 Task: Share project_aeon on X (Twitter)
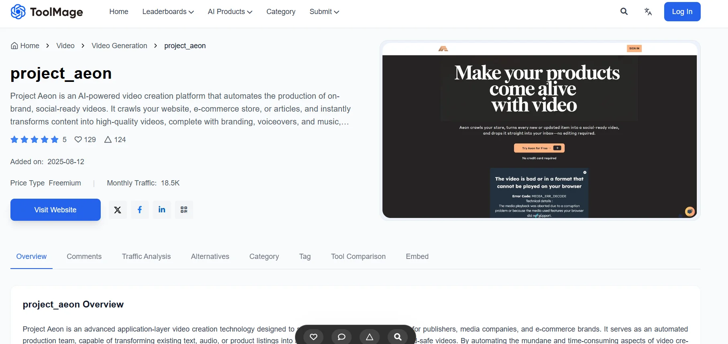tap(118, 210)
